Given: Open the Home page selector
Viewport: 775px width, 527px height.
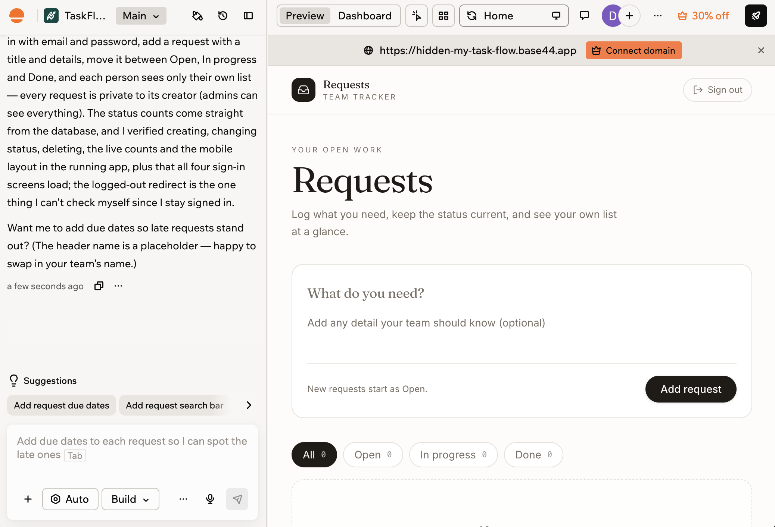Looking at the screenshot, I should tap(514, 16).
